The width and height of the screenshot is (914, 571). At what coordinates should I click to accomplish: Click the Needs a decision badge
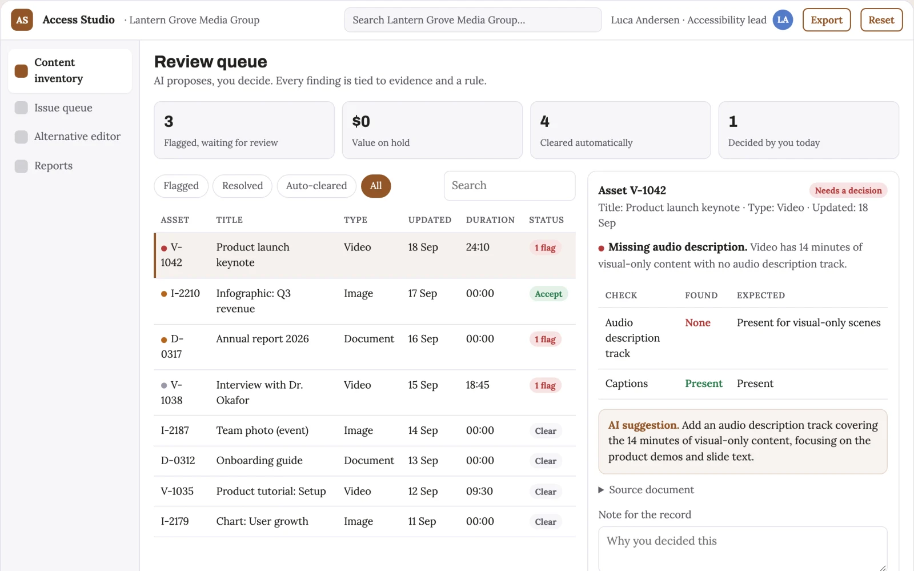(x=848, y=190)
